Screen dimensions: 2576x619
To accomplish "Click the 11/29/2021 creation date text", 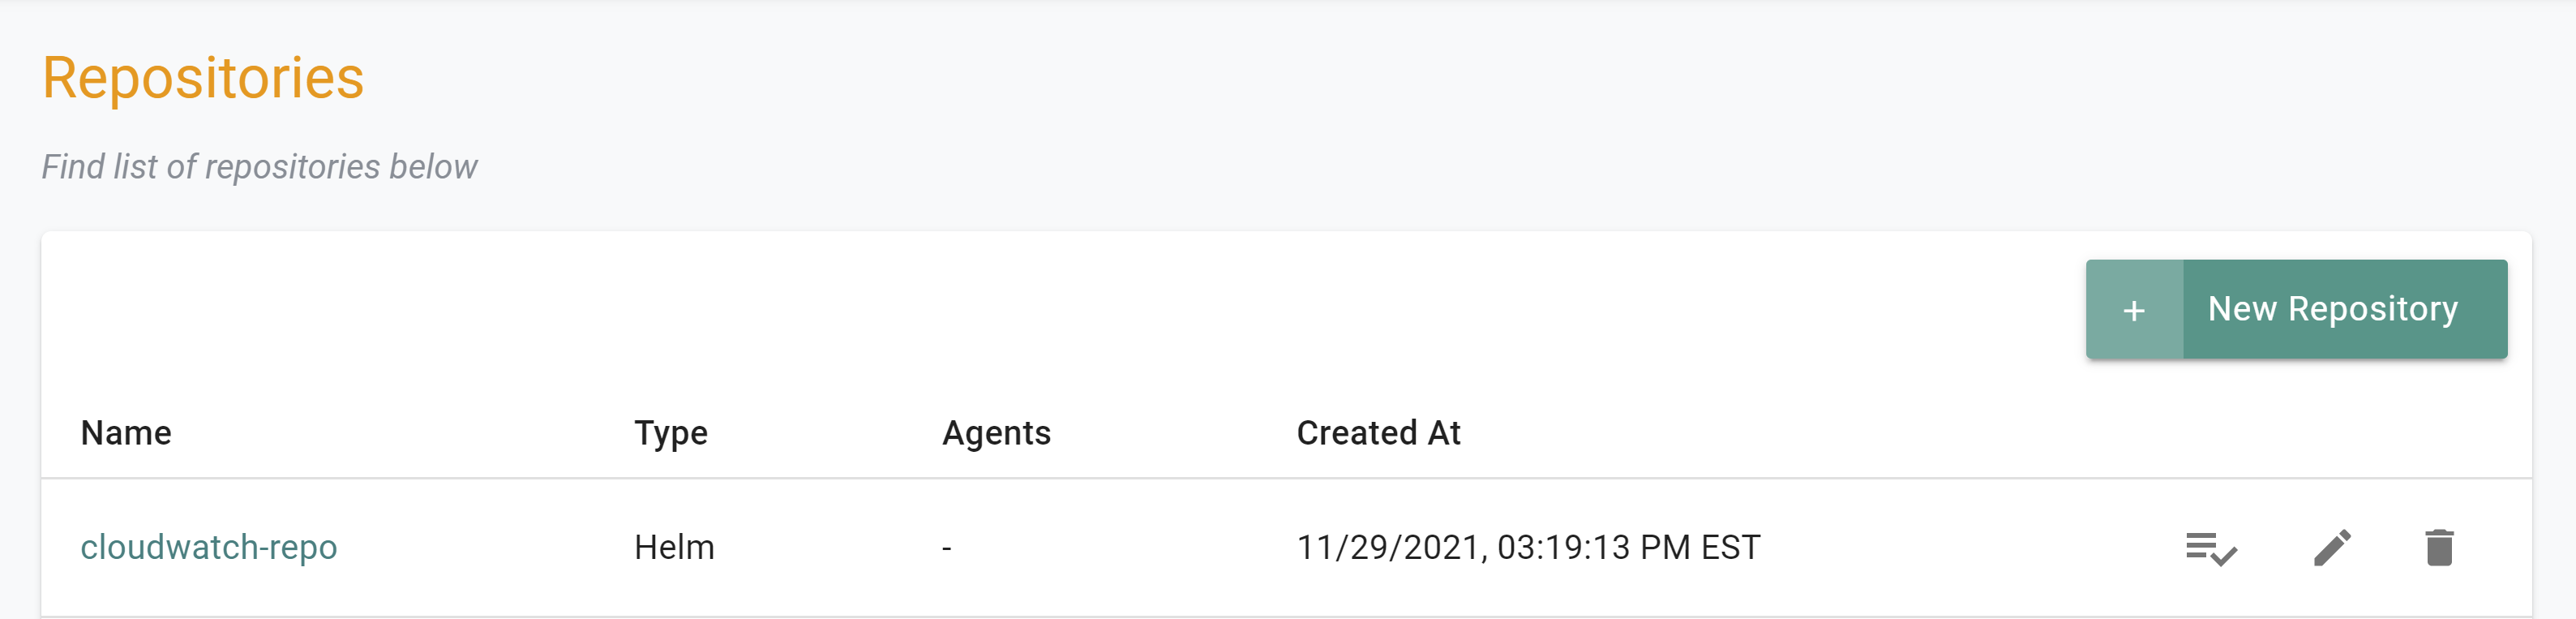I will point(1387,547).
